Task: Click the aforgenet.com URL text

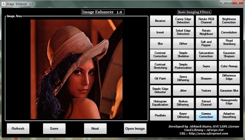Action: pos(208,133)
